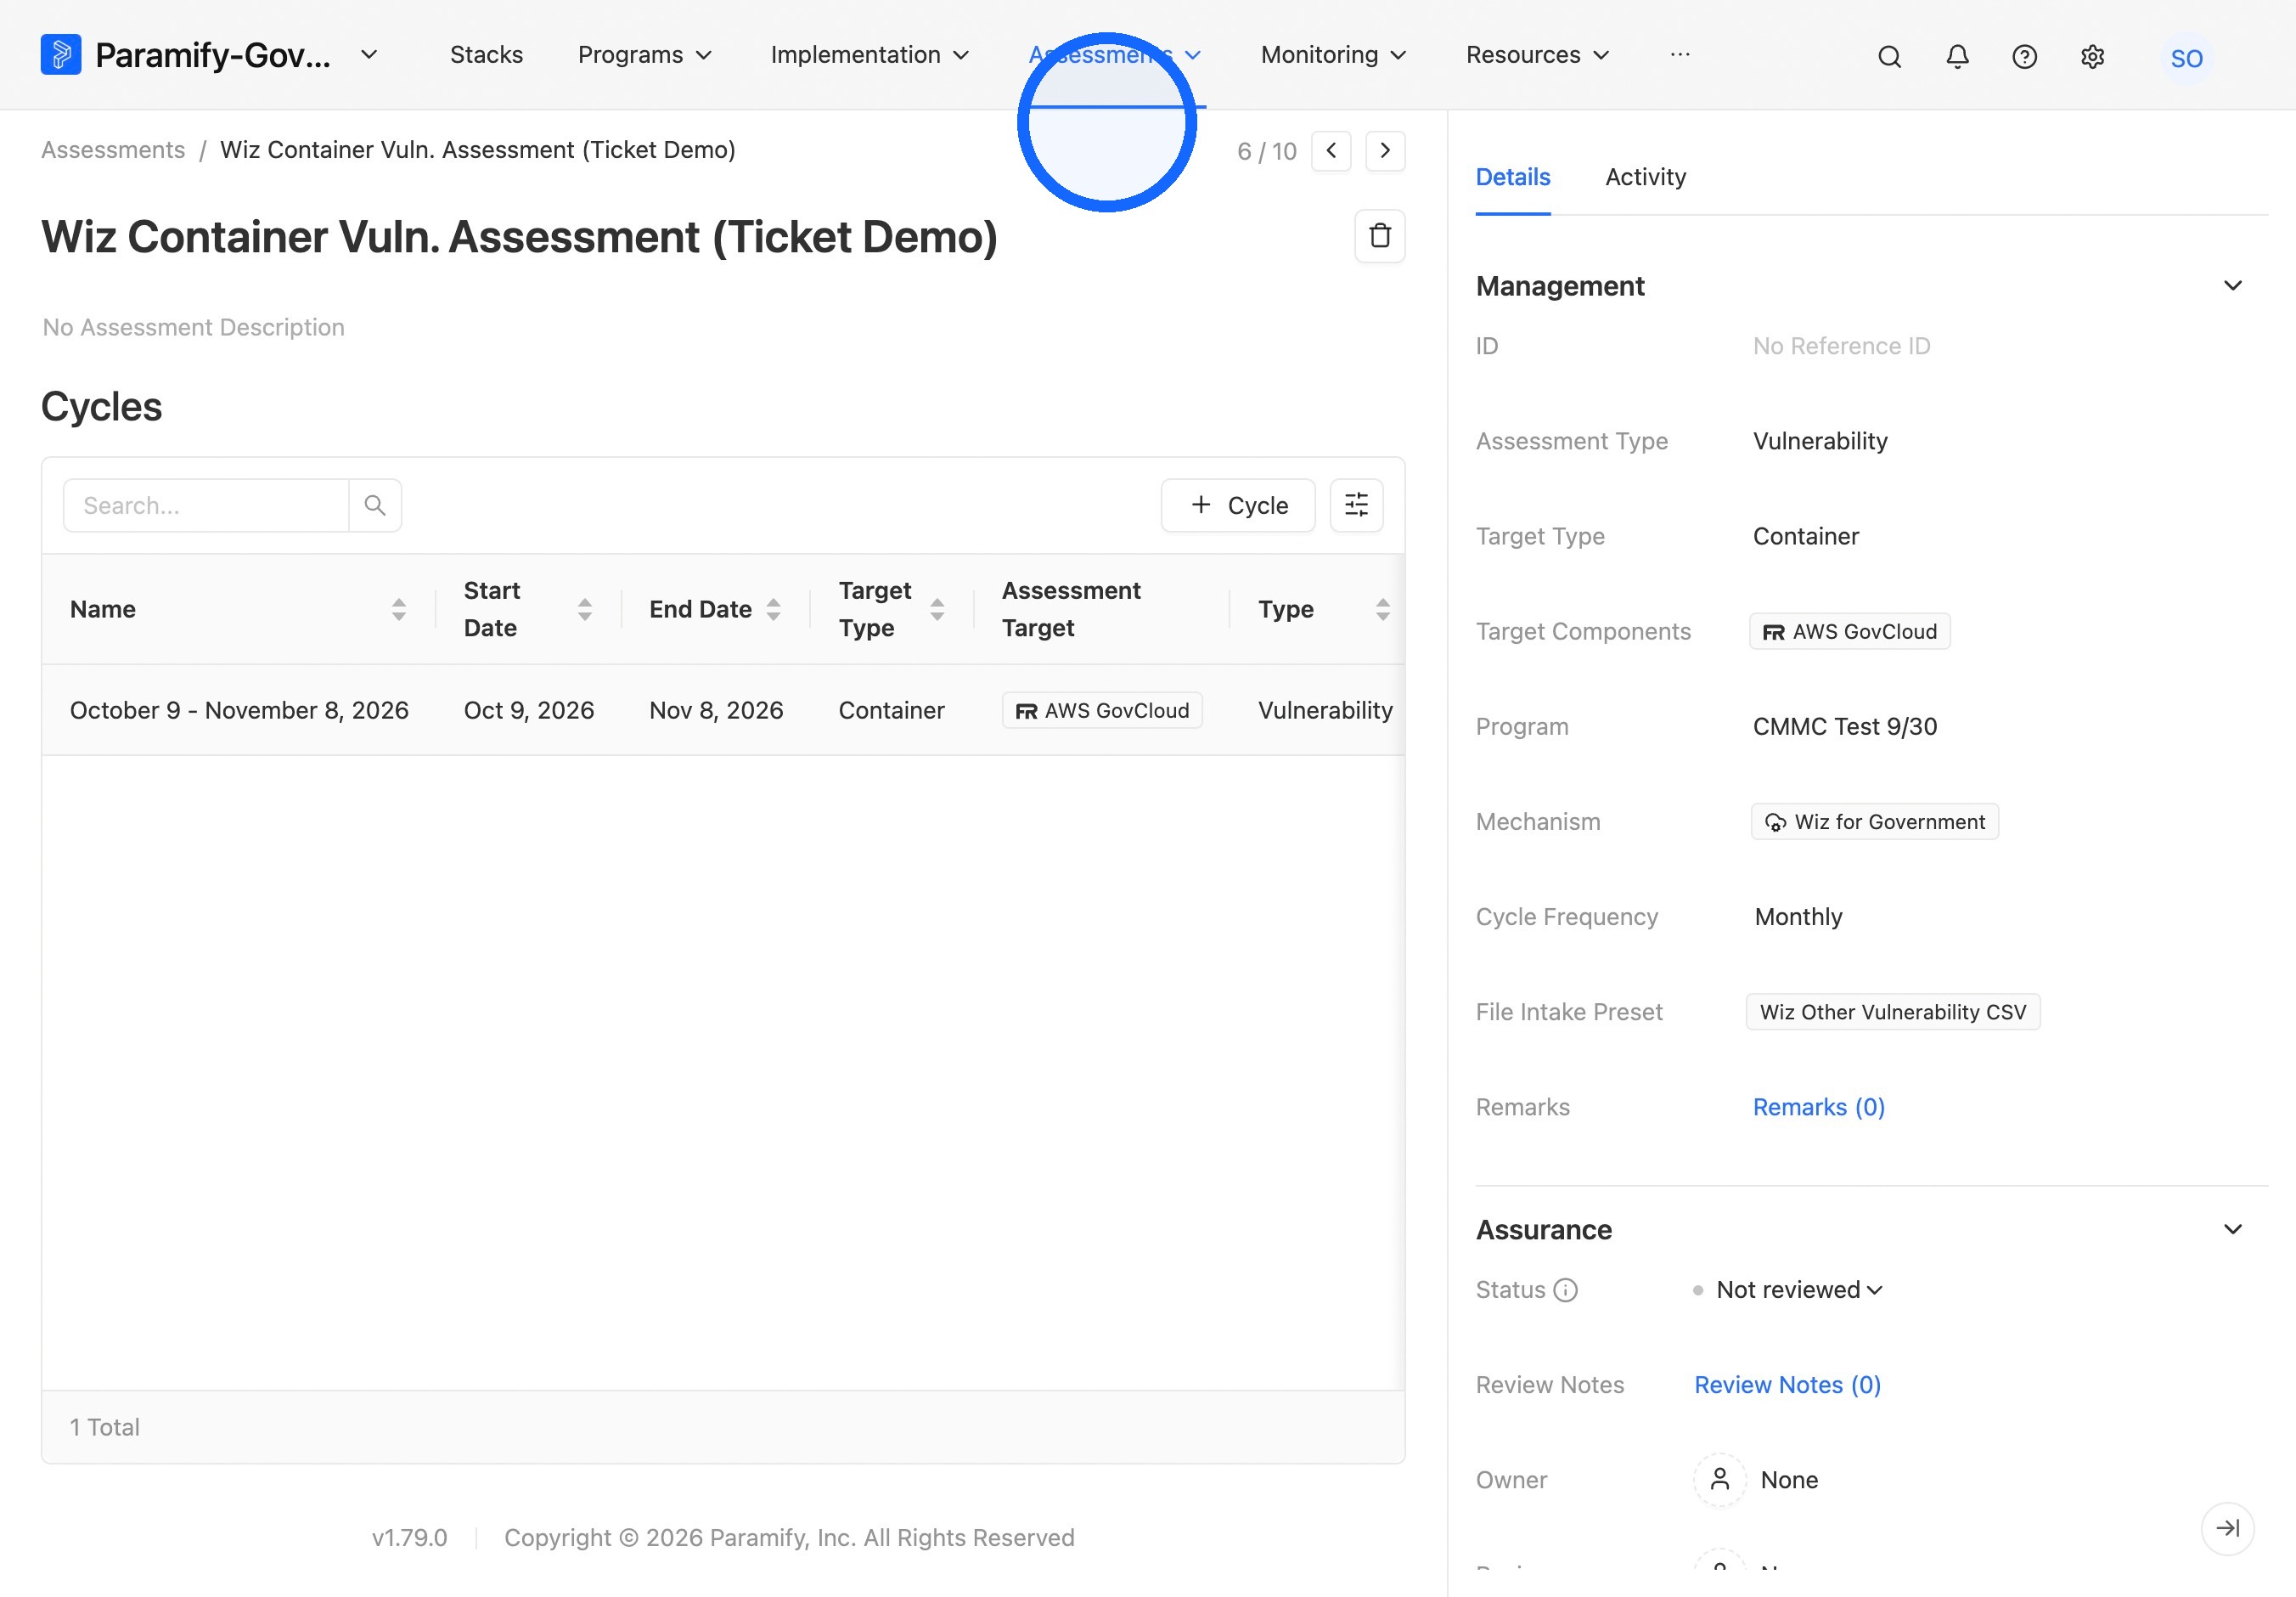
Task: Go to the next assessment arrow
Action: coord(1385,151)
